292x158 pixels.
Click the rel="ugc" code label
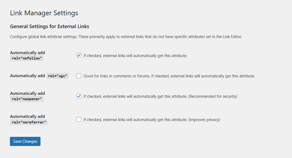(57, 76)
